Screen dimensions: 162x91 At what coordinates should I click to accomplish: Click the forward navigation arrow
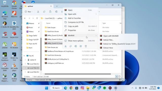pyautogui.click(x=29, y=18)
